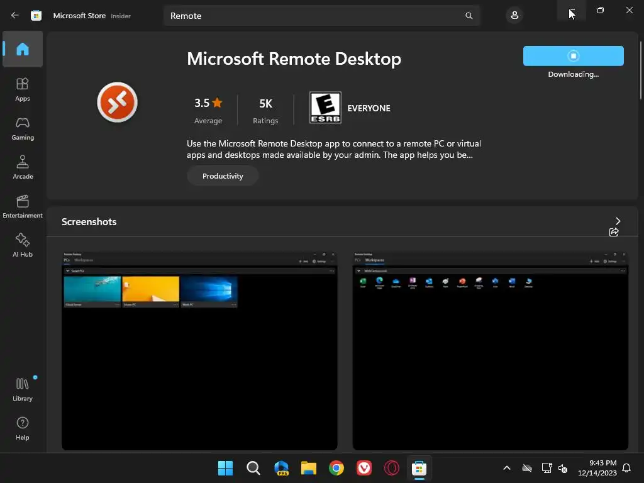Open the Library in sidebar

click(23, 389)
